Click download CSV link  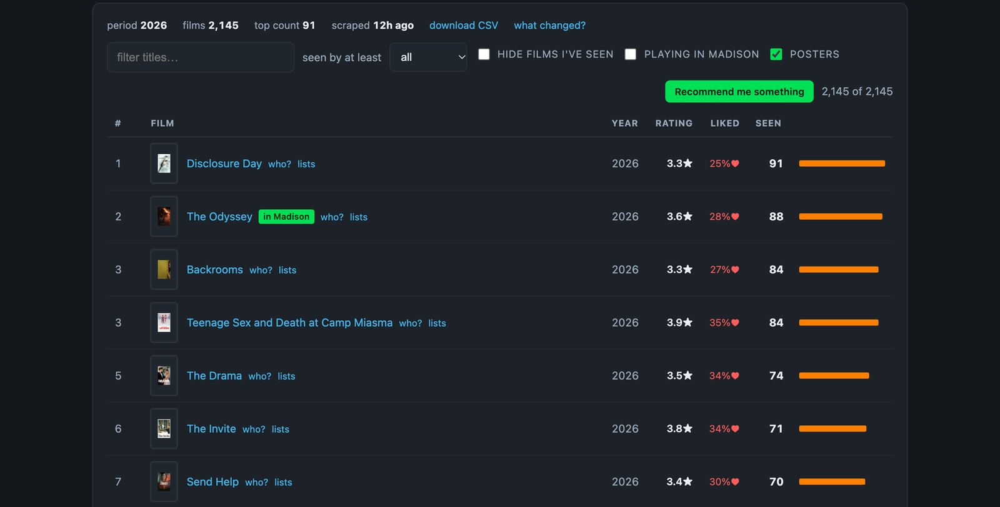point(464,26)
